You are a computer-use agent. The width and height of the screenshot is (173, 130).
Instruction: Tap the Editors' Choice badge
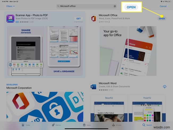click(x=104, y=22)
